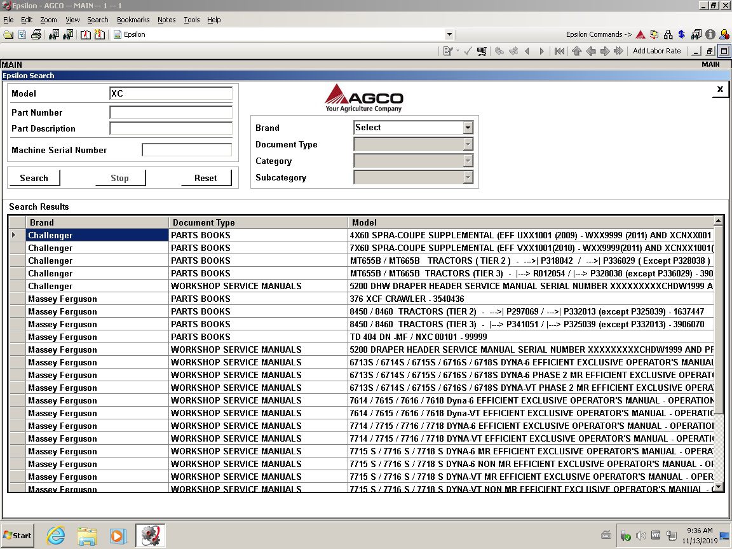This screenshot has width=732, height=549.
Task: Click the Search button
Action: pos(34,178)
